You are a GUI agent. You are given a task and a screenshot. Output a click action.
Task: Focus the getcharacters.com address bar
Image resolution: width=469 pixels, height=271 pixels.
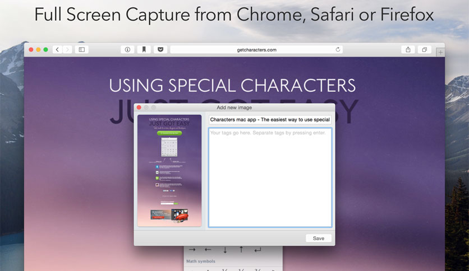point(256,49)
